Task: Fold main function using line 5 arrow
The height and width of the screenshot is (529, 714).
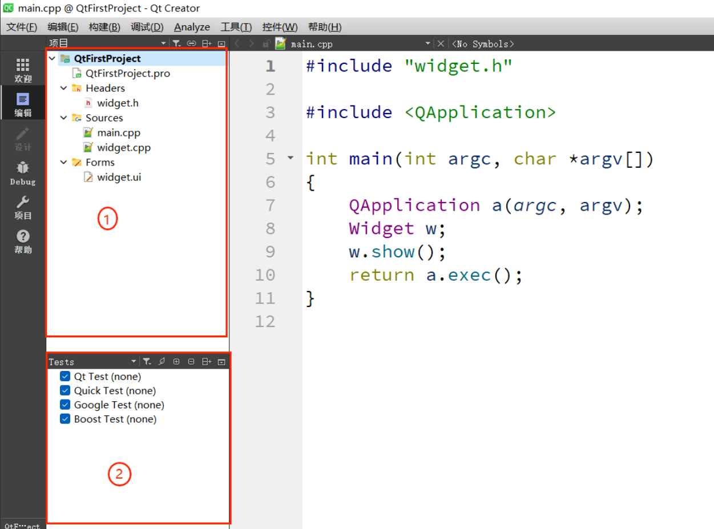Action: pos(291,158)
